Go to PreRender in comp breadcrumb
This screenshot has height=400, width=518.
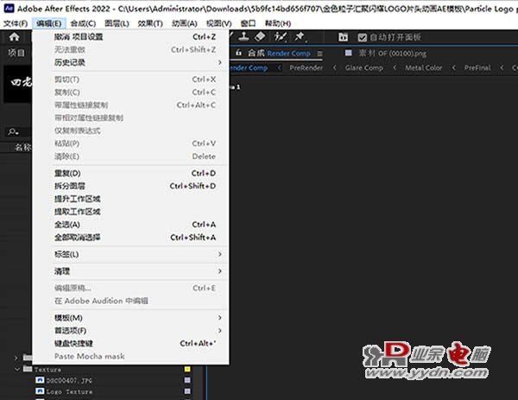tap(306, 67)
